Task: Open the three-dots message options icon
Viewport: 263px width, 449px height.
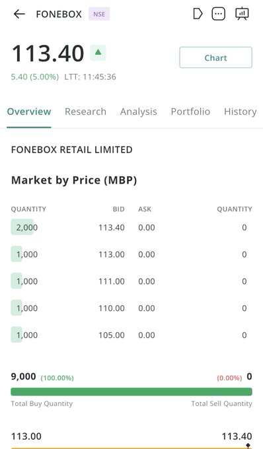Action: 218,14
